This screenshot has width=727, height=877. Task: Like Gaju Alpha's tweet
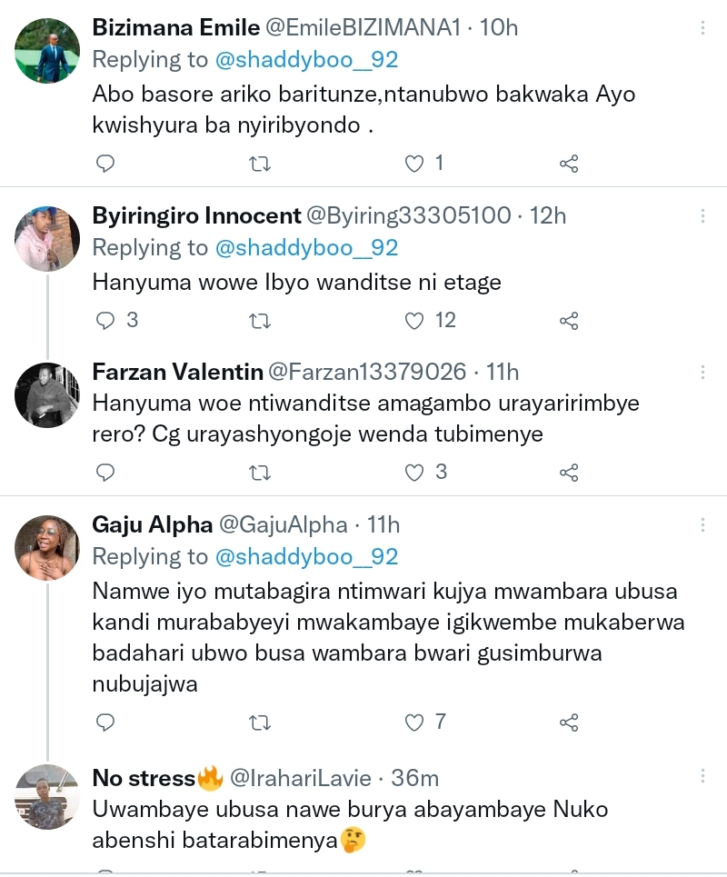415,723
